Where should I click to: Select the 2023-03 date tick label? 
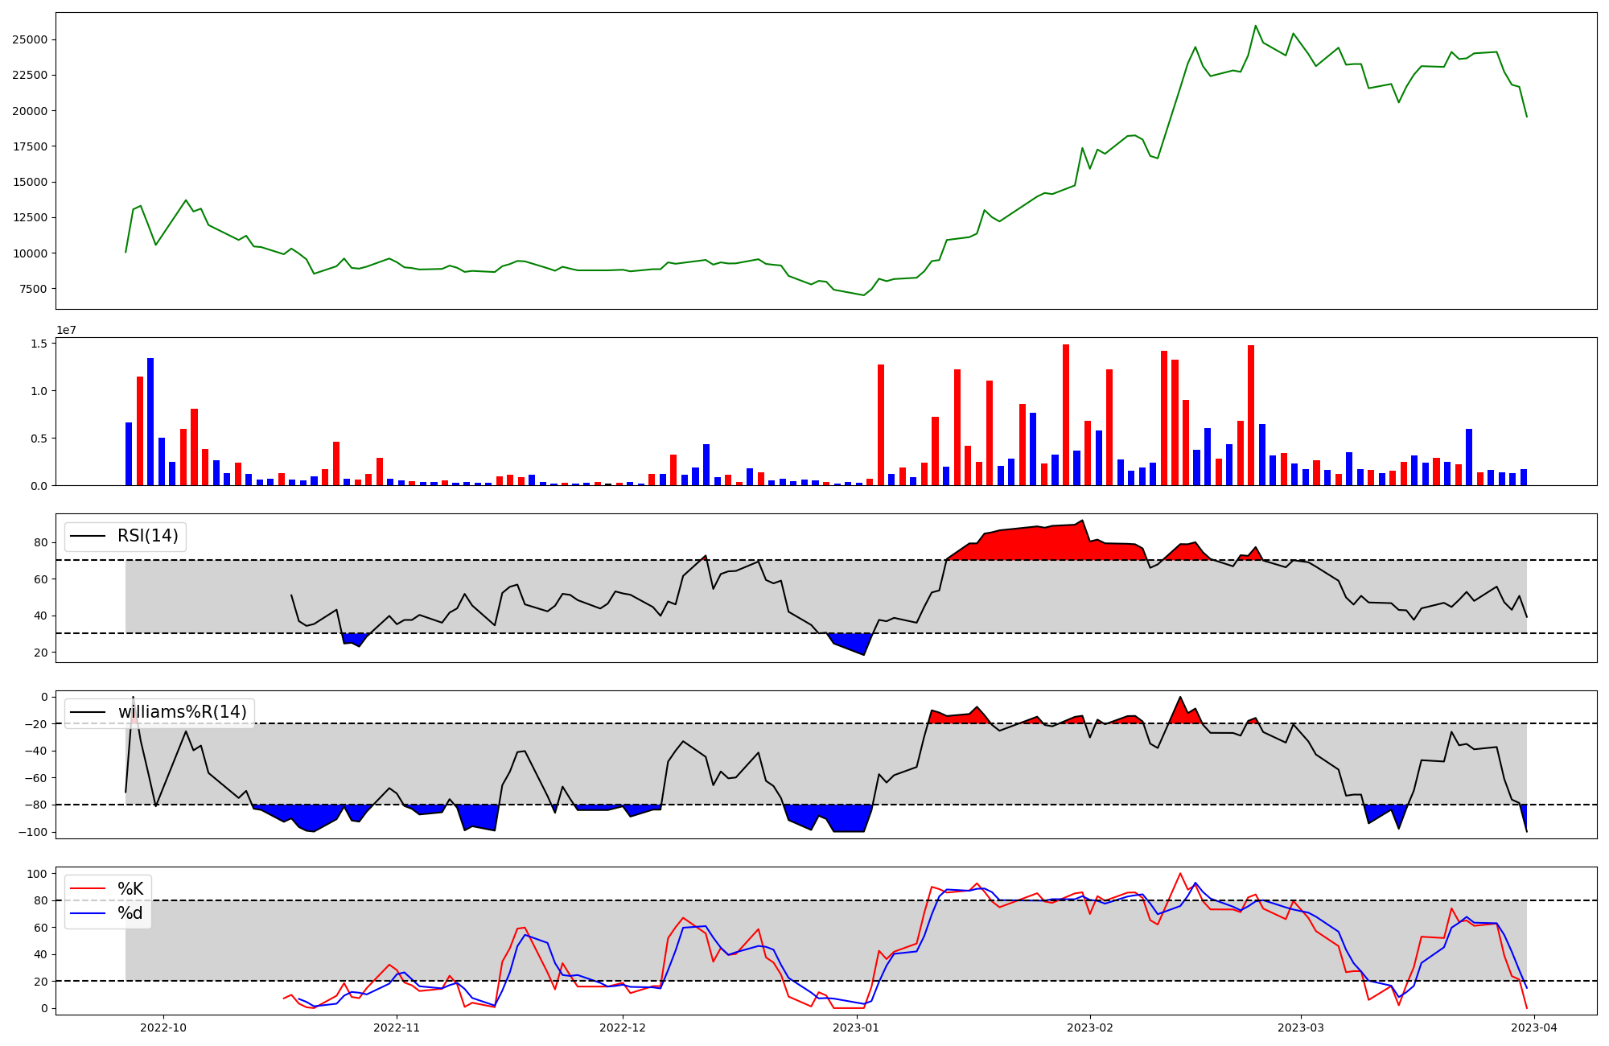pyautogui.click(x=1301, y=1027)
